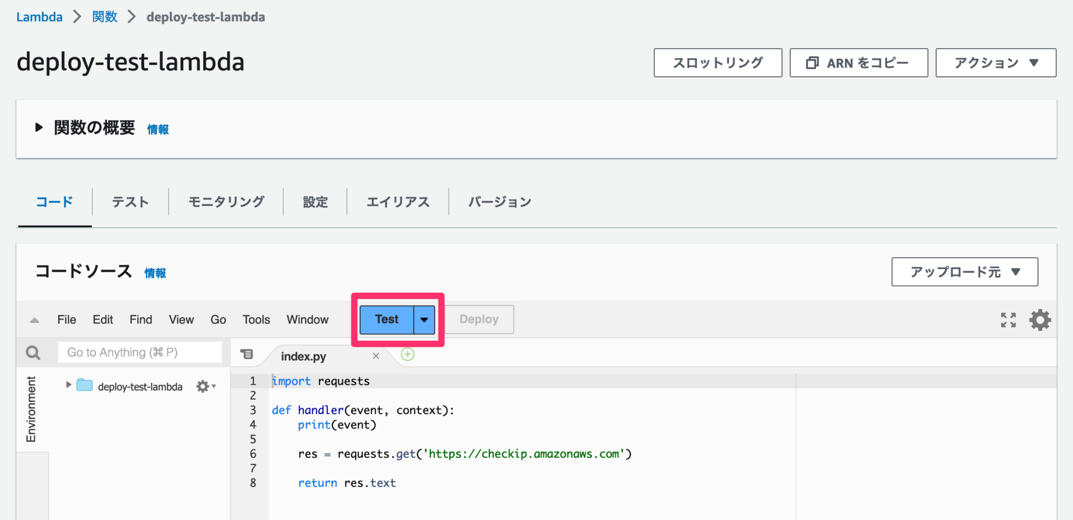Open the File menu in the editor
Viewport: 1073px width, 520px height.
click(67, 319)
